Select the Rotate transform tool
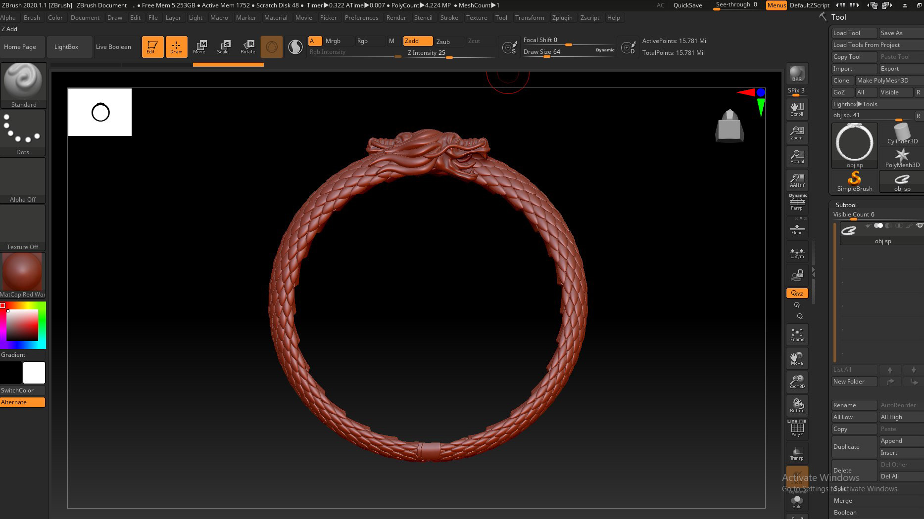The width and height of the screenshot is (924, 519). tap(247, 47)
